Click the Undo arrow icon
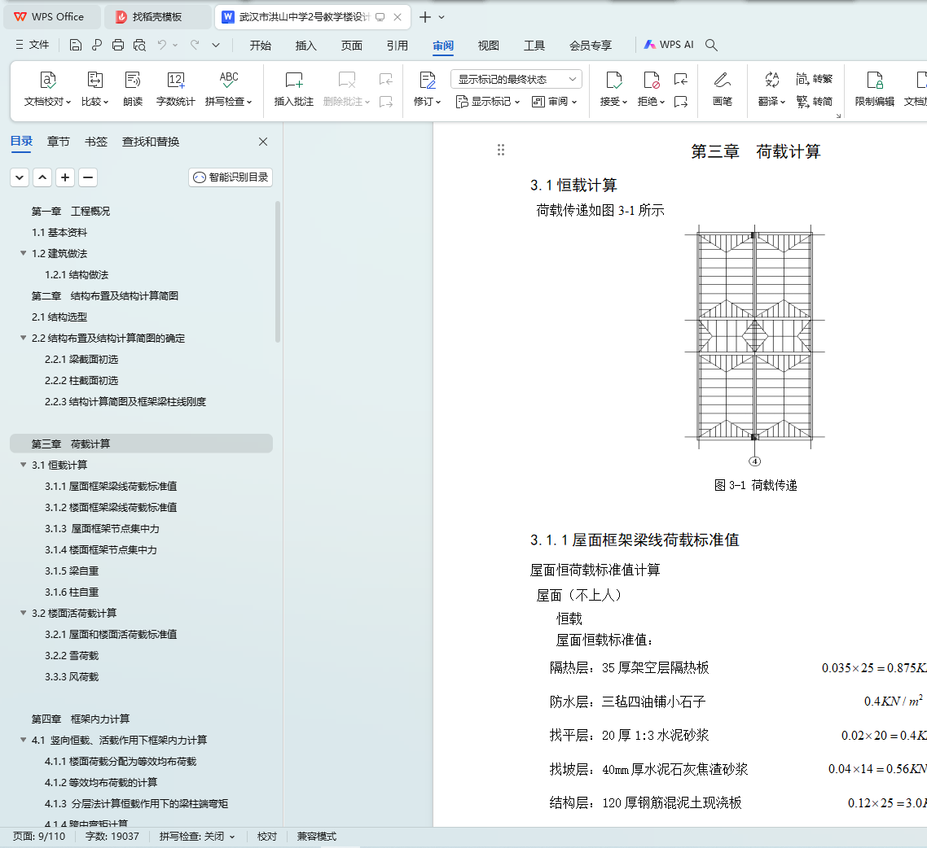This screenshot has width=927, height=848. pyautogui.click(x=161, y=45)
